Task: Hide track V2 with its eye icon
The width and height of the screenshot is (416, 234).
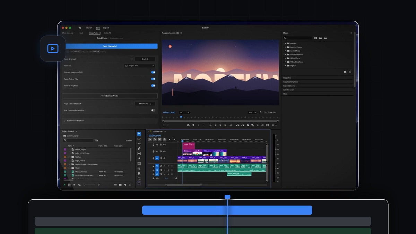Action: pos(164,151)
